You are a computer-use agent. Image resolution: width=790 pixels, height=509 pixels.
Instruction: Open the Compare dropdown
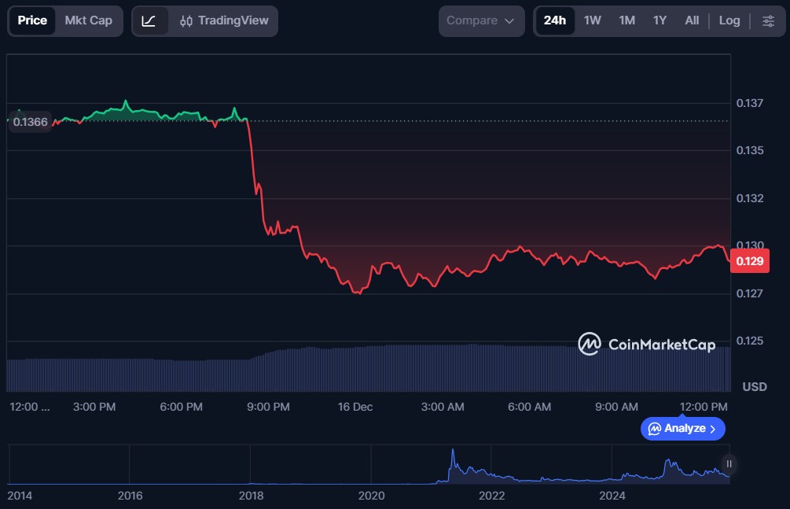(480, 20)
